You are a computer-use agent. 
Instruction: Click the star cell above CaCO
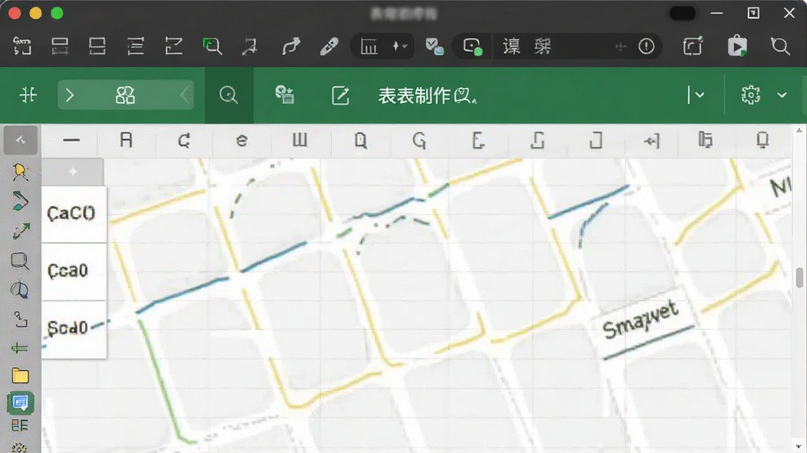[73, 172]
